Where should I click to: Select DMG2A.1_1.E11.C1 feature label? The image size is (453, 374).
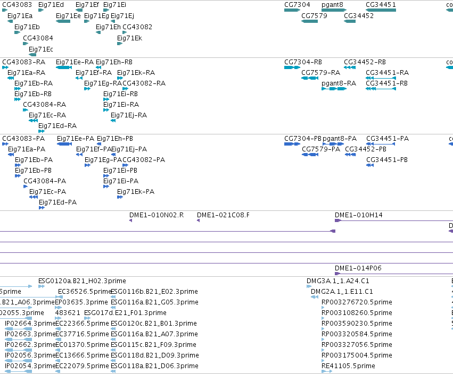(342, 292)
